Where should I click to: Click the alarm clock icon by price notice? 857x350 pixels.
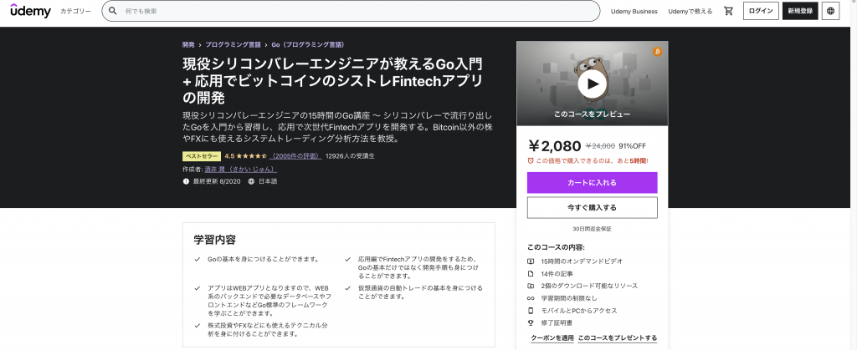[x=530, y=161]
